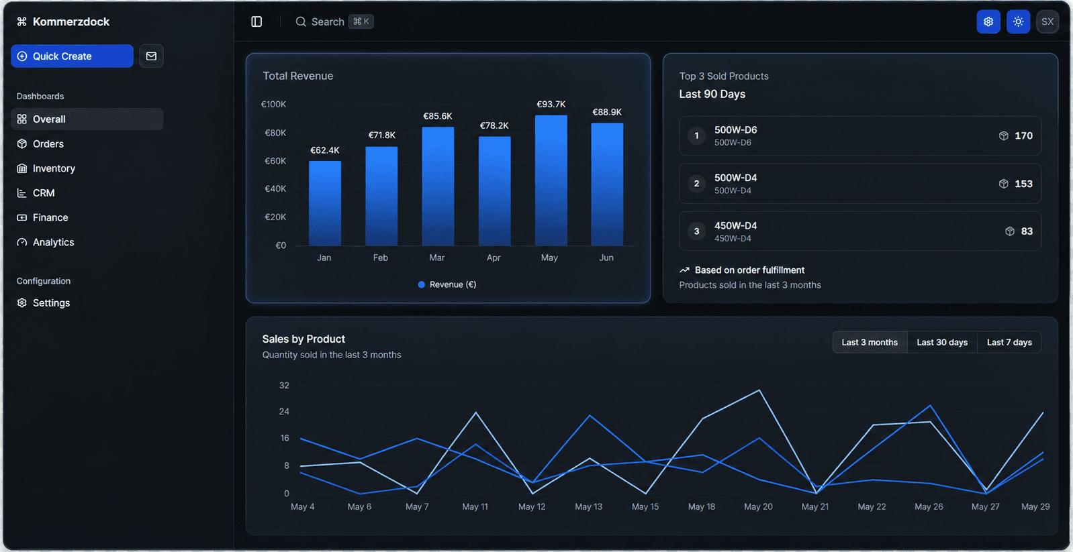
Task: Click the Overall grid icon
Action: coord(22,119)
